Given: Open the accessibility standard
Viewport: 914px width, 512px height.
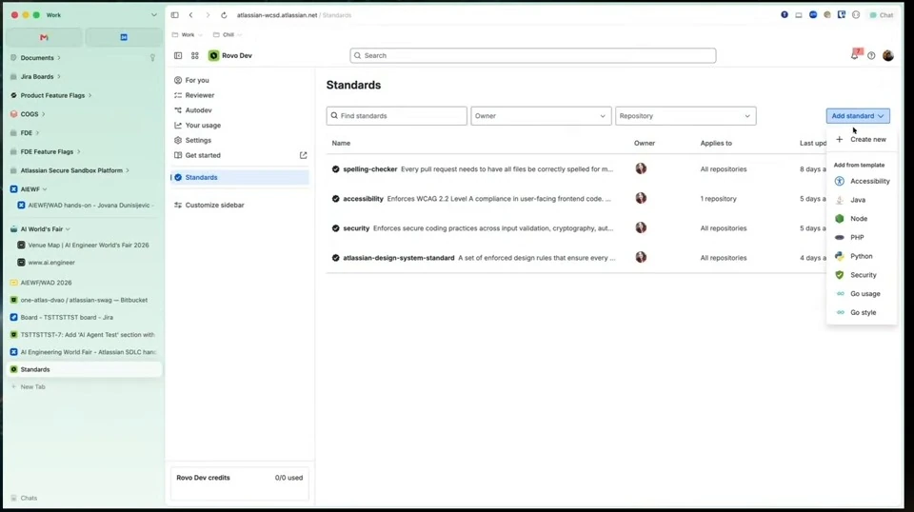Looking at the screenshot, I should tap(363, 199).
